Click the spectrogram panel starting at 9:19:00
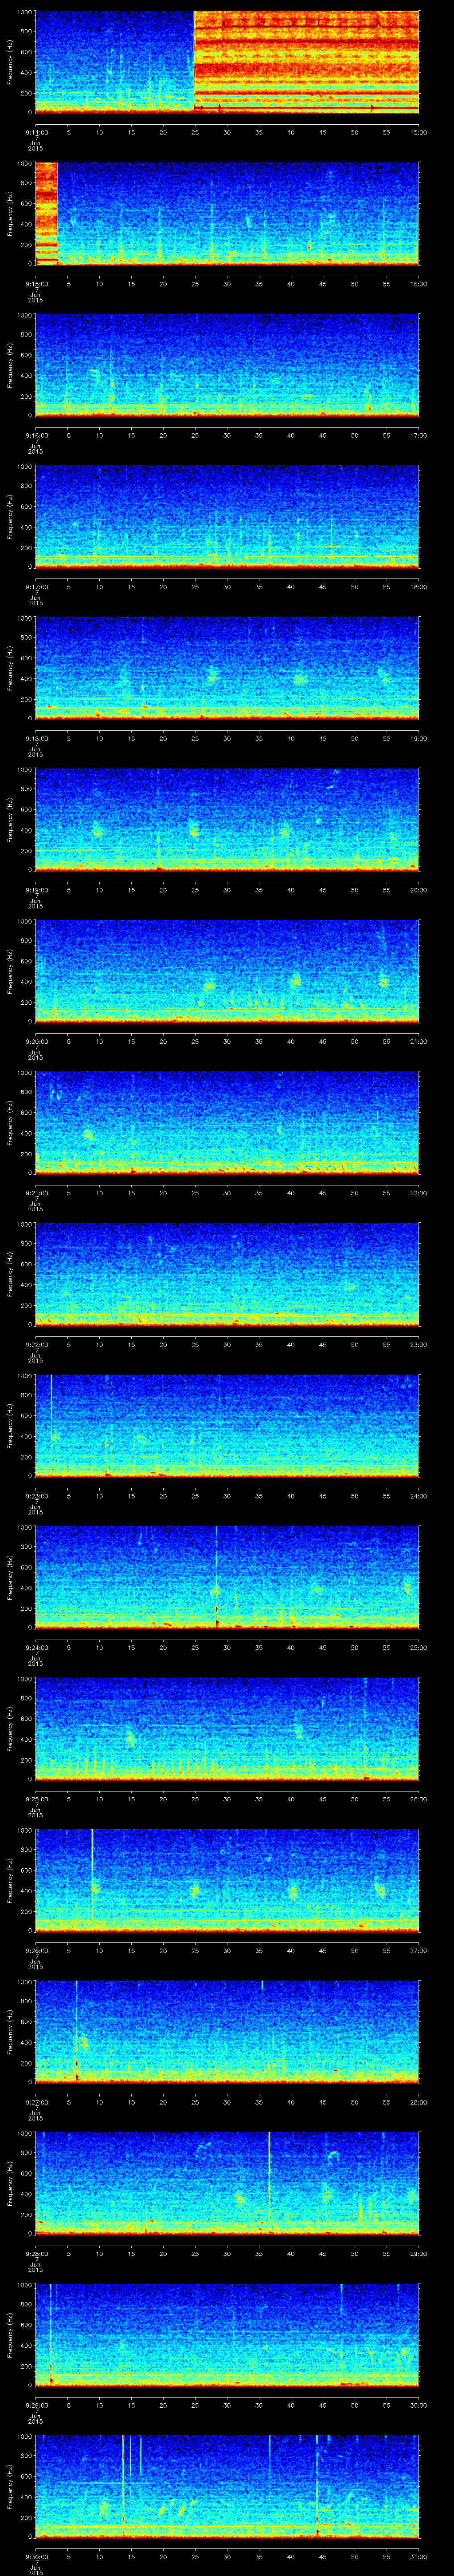454x2576 pixels. click(227, 820)
